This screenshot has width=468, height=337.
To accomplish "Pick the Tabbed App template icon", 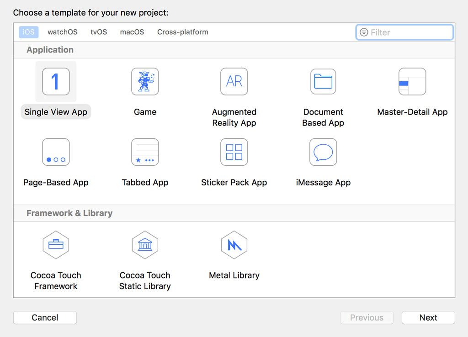I will (145, 152).
